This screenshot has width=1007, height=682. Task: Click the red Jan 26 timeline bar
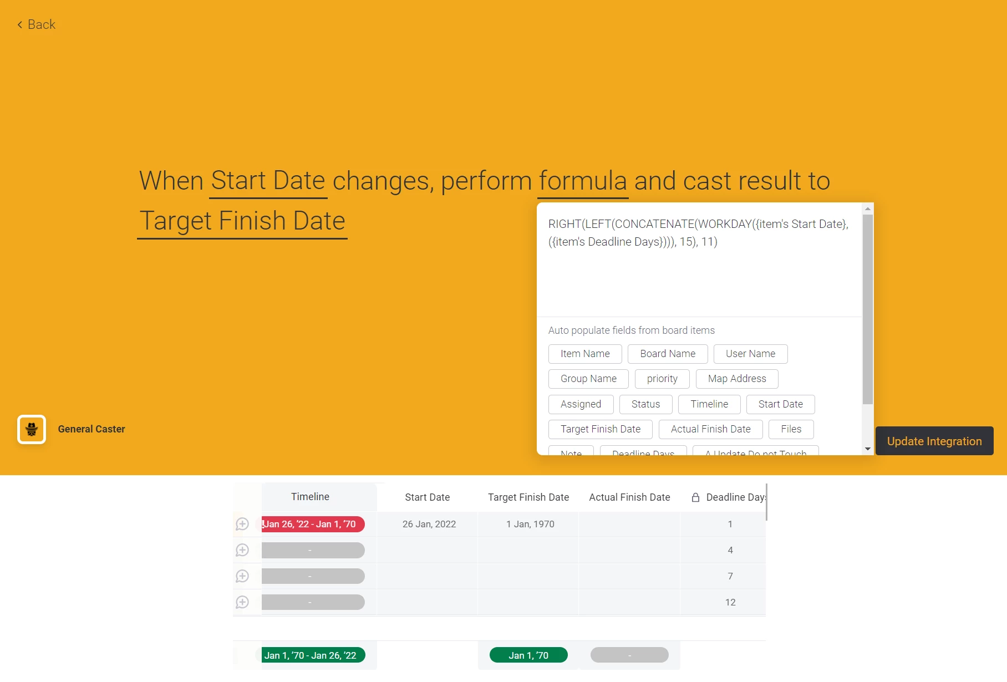click(313, 524)
